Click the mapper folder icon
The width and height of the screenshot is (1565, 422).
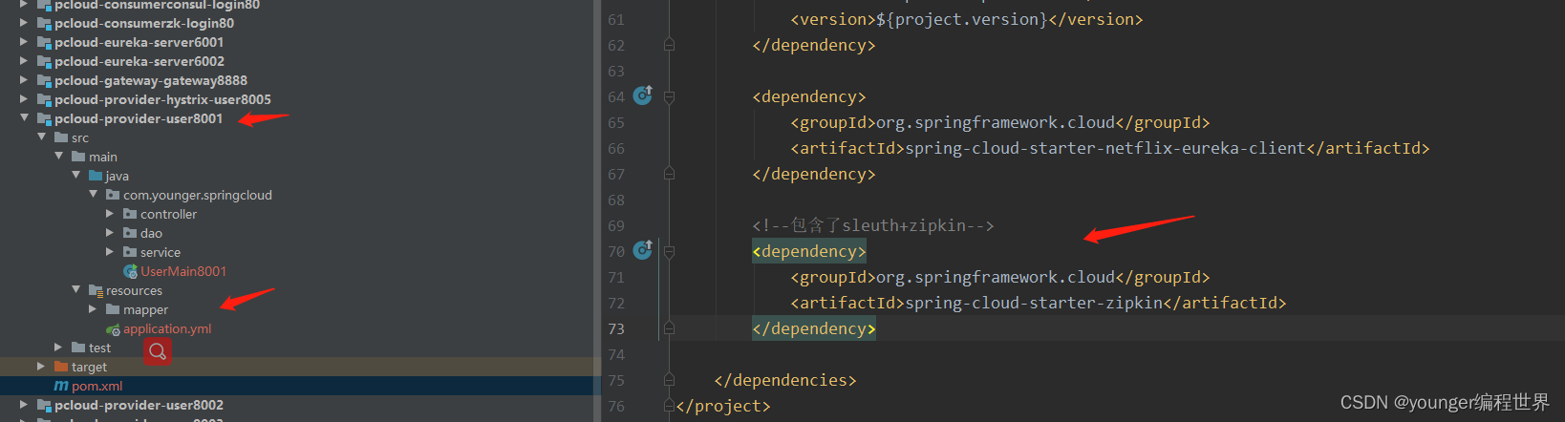113,309
